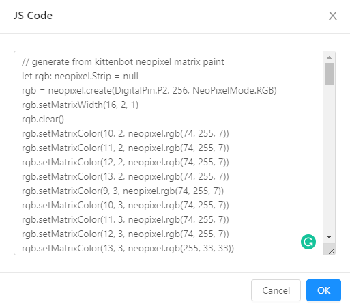350x306 pixels.
Task: Click the rgb.clear() line
Action: point(43,120)
